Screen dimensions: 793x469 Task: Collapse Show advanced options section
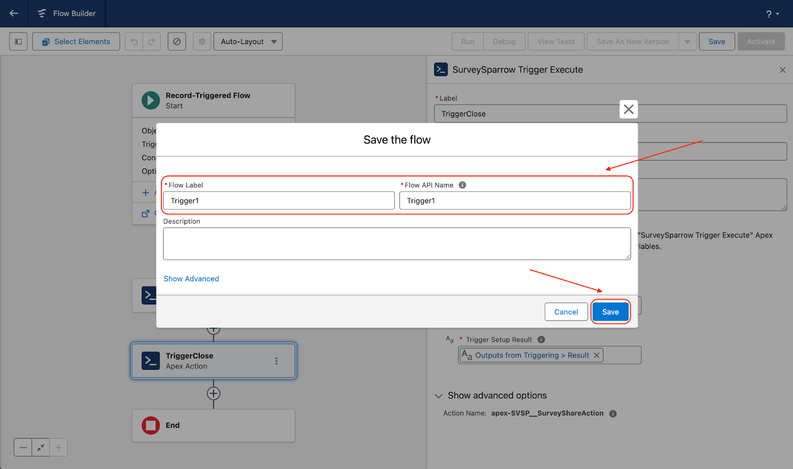coord(439,396)
